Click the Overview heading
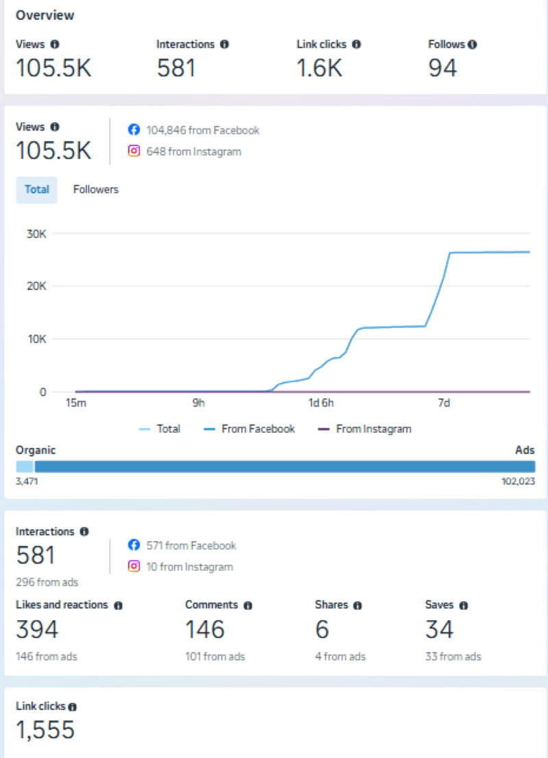 (x=45, y=16)
